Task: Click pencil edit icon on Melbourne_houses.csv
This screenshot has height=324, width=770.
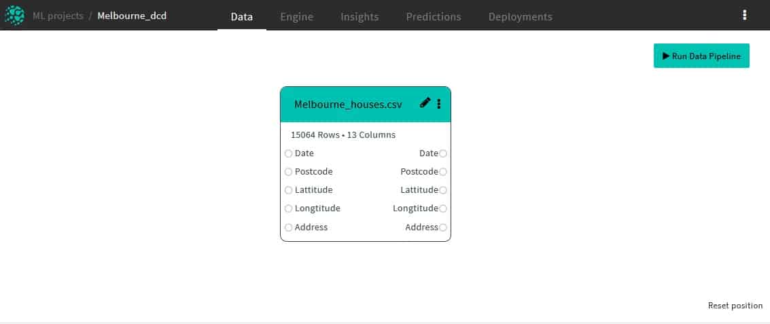Action: [x=425, y=103]
